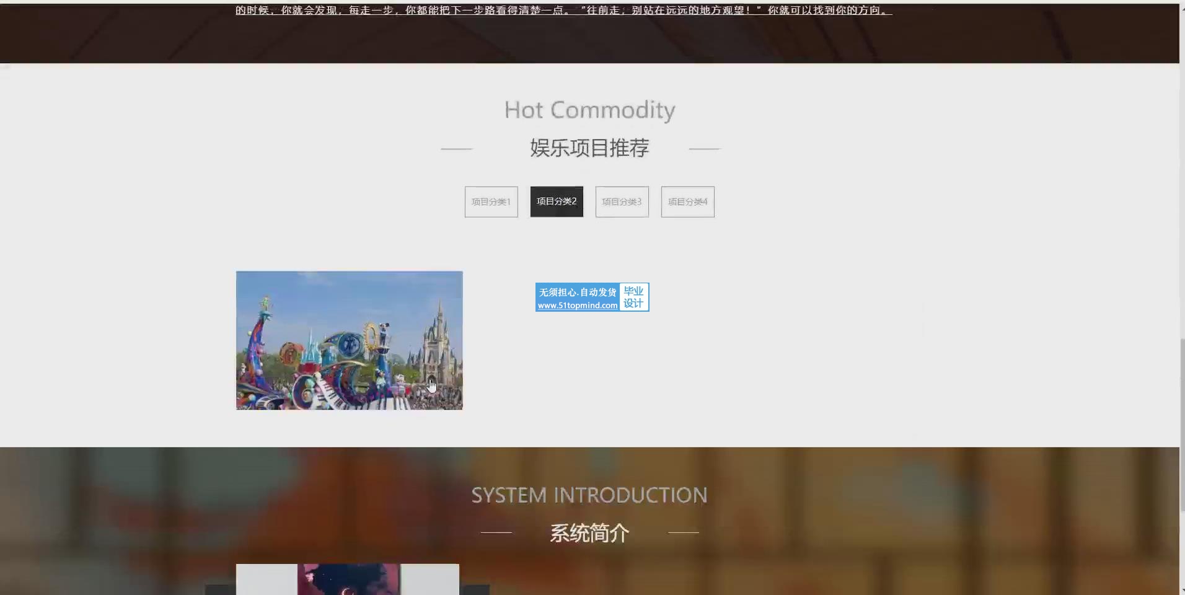Viewport: 1185px width, 595px height.
Task: Open the 项目分类4 category tab
Action: coord(687,202)
